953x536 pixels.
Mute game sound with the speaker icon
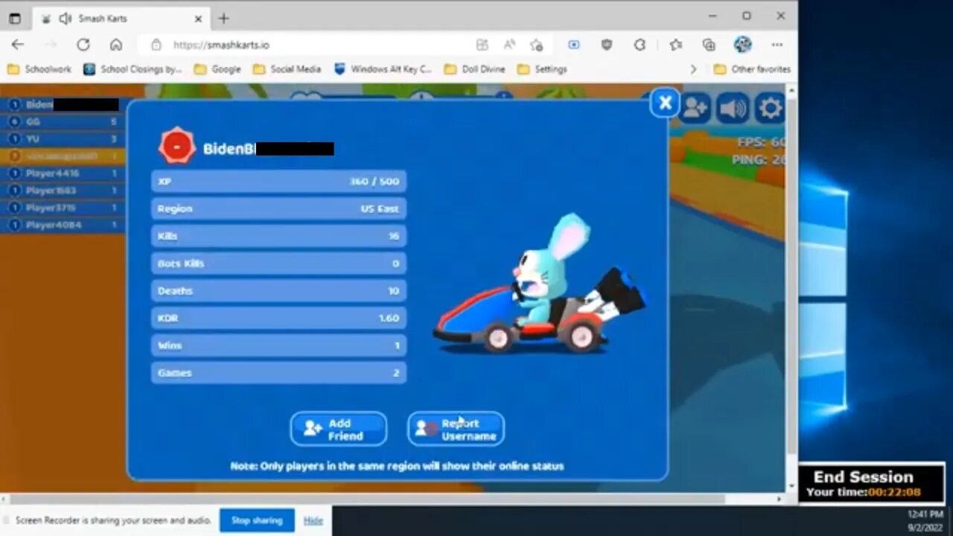coord(733,109)
